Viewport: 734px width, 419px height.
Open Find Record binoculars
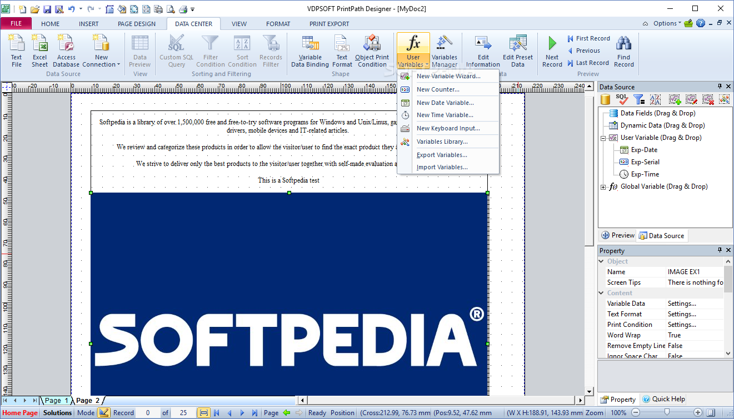624,51
